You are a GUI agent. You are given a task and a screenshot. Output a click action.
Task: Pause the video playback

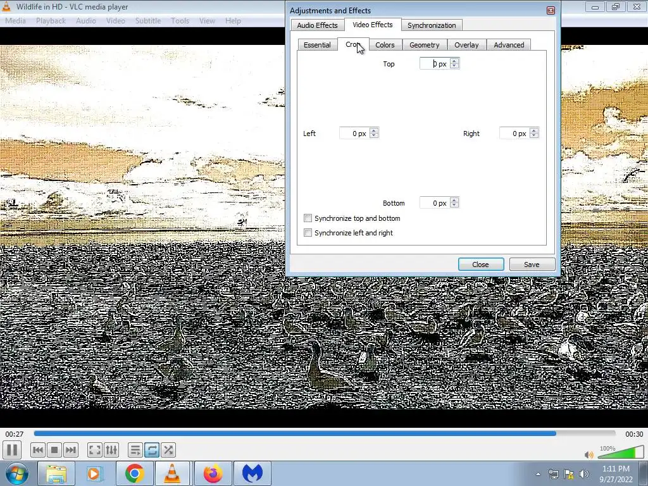[x=12, y=450]
